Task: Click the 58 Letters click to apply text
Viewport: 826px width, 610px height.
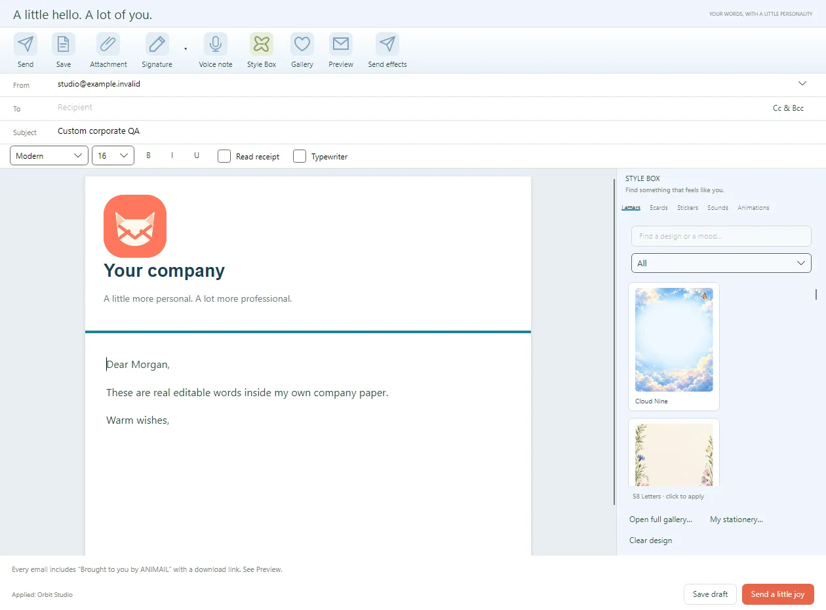Action: [x=668, y=497]
